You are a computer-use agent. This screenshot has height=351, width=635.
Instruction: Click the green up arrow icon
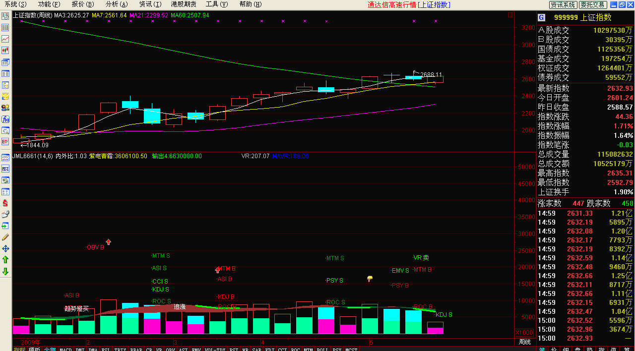tap(5, 260)
